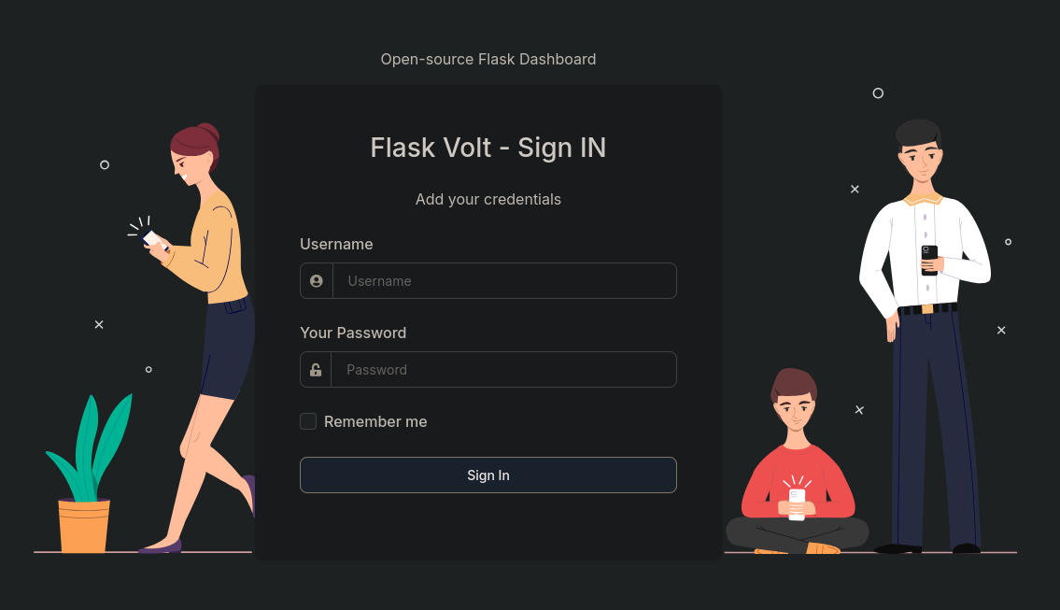Image resolution: width=1060 pixels, height=610 pixels.
Task: Click the black phone held by standing man
Action: (x=929, y=261)
